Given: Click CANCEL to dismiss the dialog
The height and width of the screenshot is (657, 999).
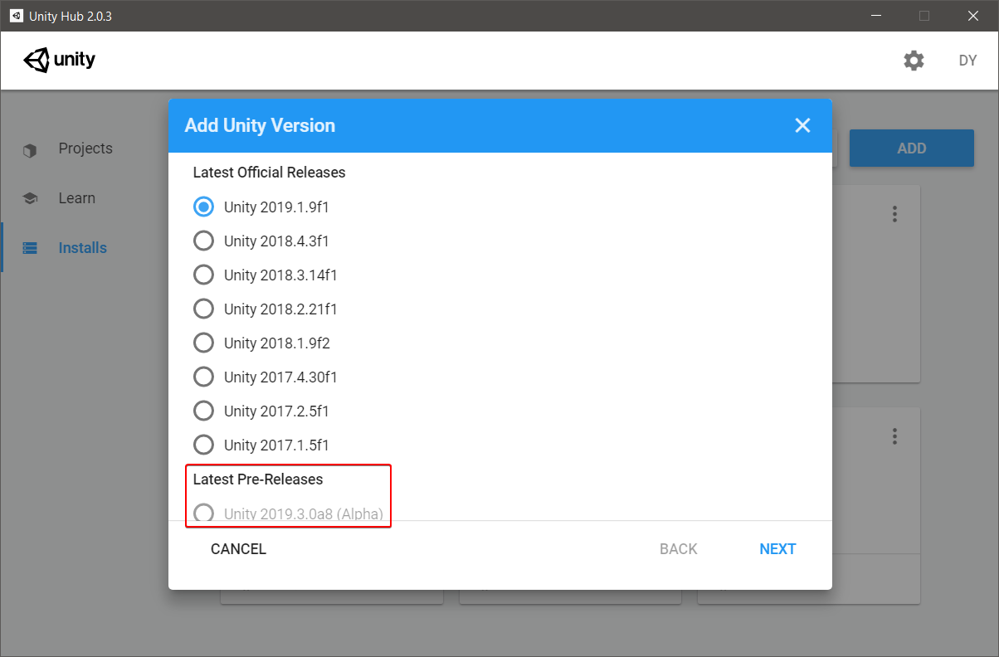Looking at the screenshot, I should (x=238, y=548).
